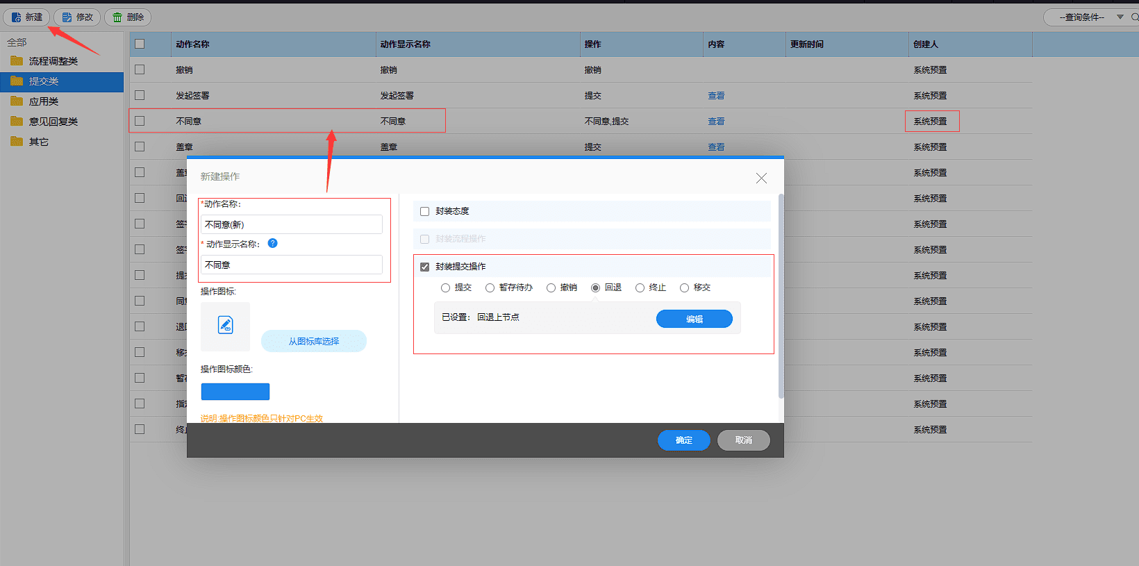Click folder icon next to 意见回复类

(x=17, y=122)
